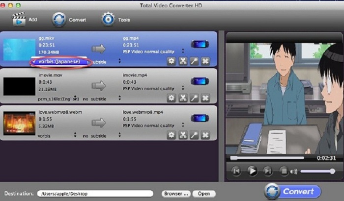344x201 pixels.
Task: Click the speaker volume icon in preview
Action: coord(293,171)
